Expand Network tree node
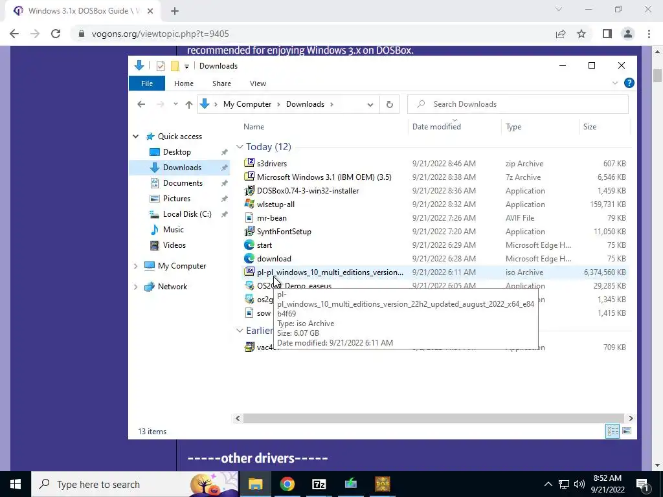This screenshot has height=497, width=663. (136, 287)
